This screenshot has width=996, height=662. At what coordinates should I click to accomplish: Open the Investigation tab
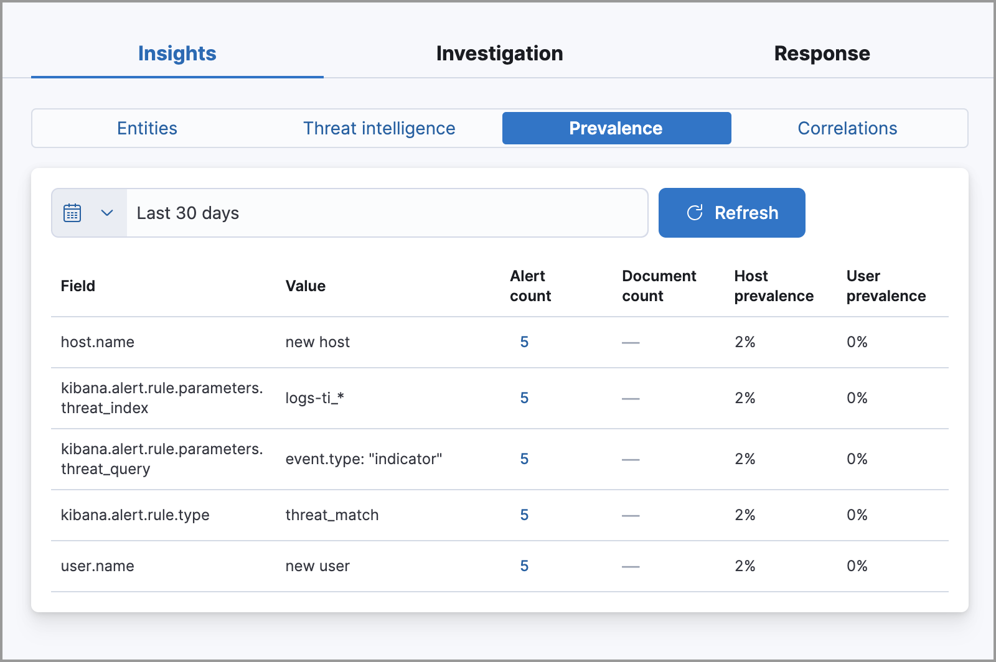click(499, 54)
